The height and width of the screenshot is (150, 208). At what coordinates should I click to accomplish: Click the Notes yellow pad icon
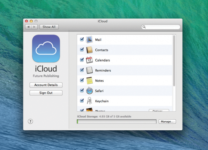pyautogui.click(x=89, y=81)
